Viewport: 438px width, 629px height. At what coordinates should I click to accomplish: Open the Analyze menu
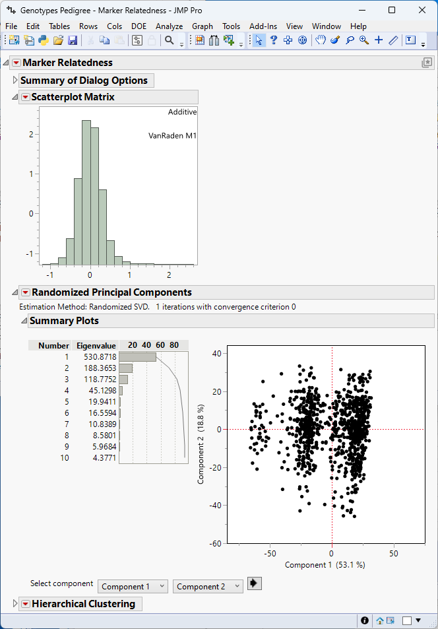tap(170, 26)
